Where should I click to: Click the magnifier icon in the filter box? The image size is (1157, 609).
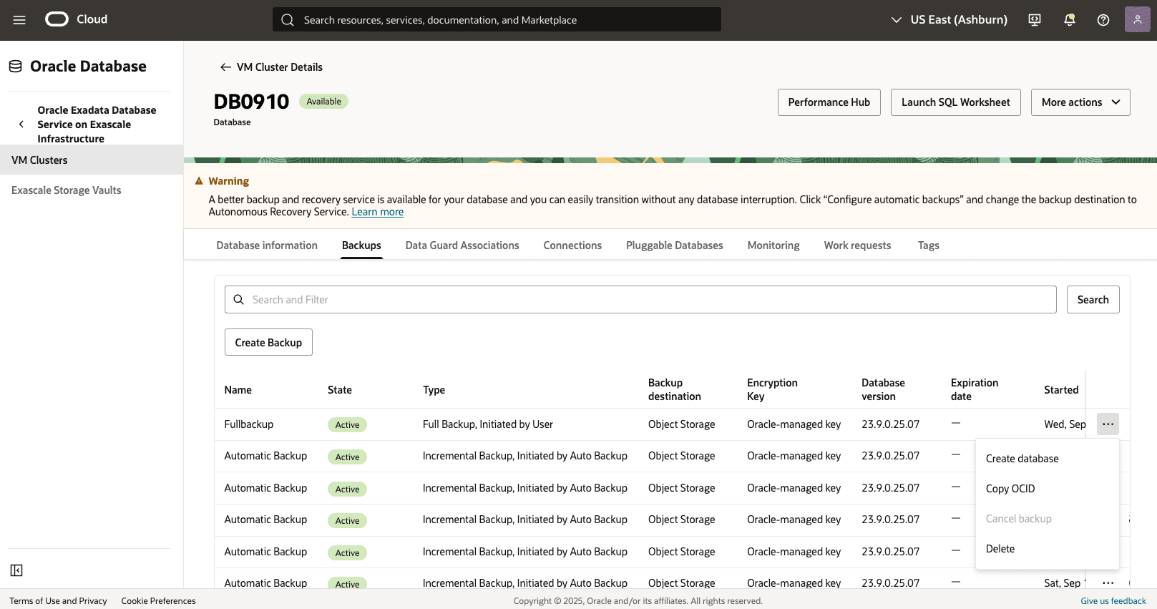click(x=239, y=300)
